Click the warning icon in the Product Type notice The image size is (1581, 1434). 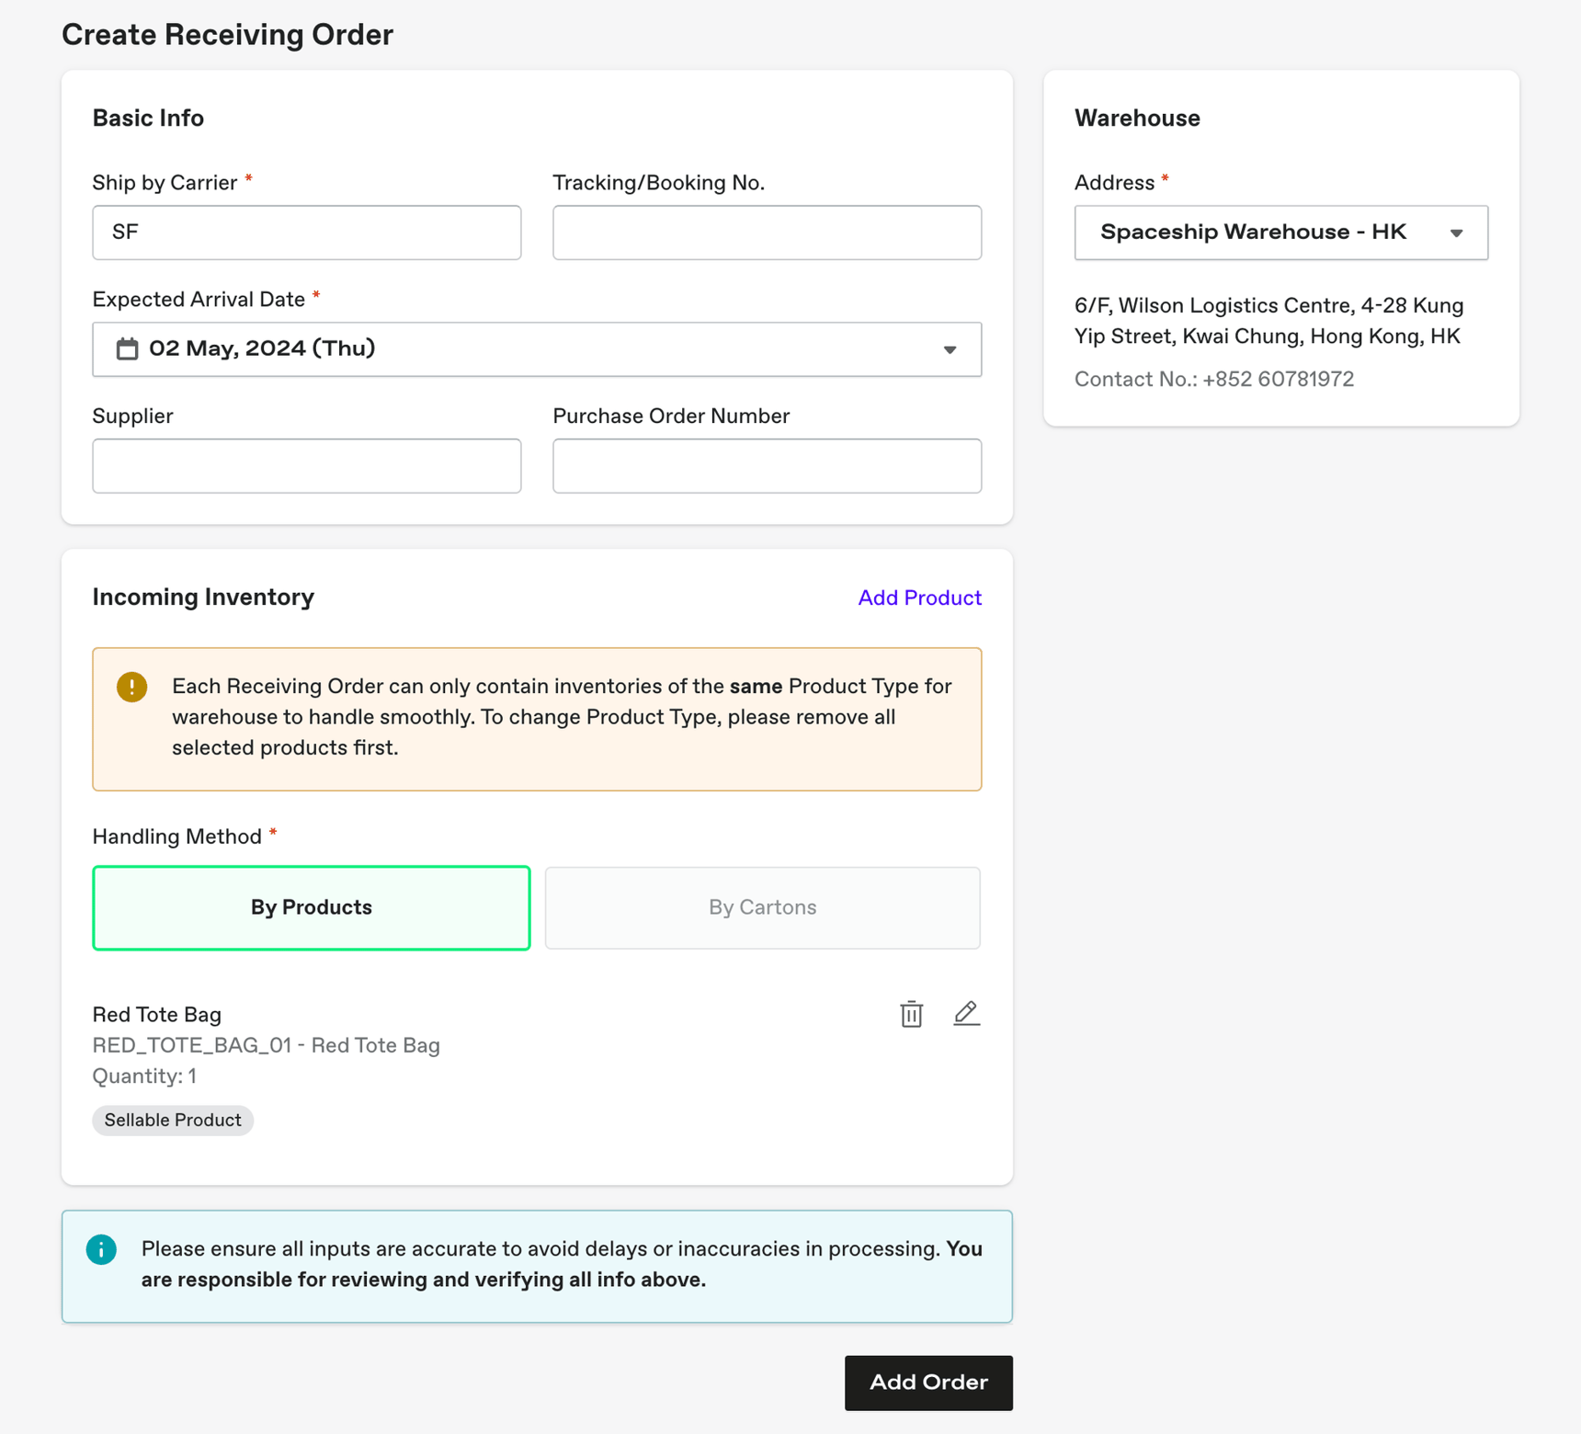tap(131, 686)
